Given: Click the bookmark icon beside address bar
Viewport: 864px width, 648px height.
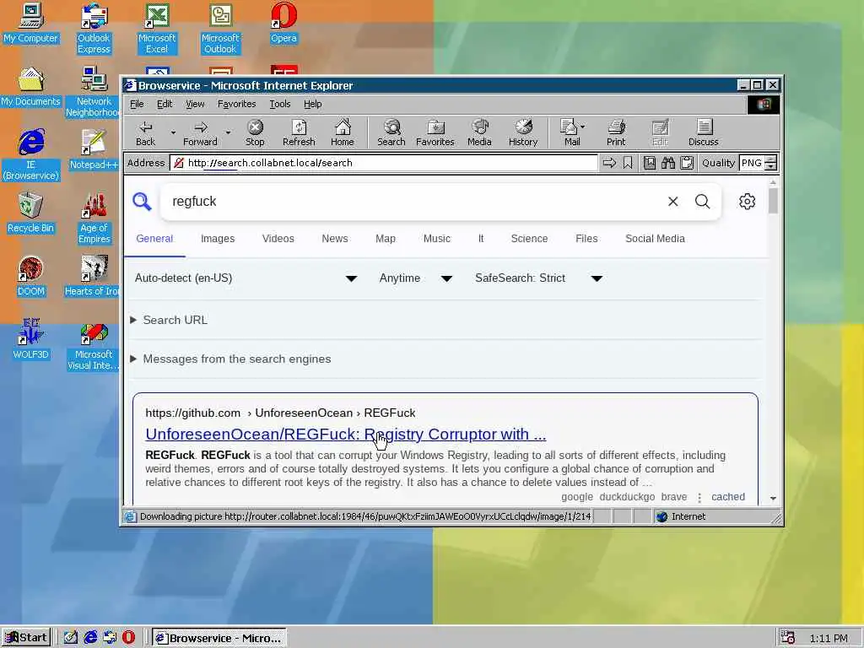Looking at the screenshot, I should [628, 163].
